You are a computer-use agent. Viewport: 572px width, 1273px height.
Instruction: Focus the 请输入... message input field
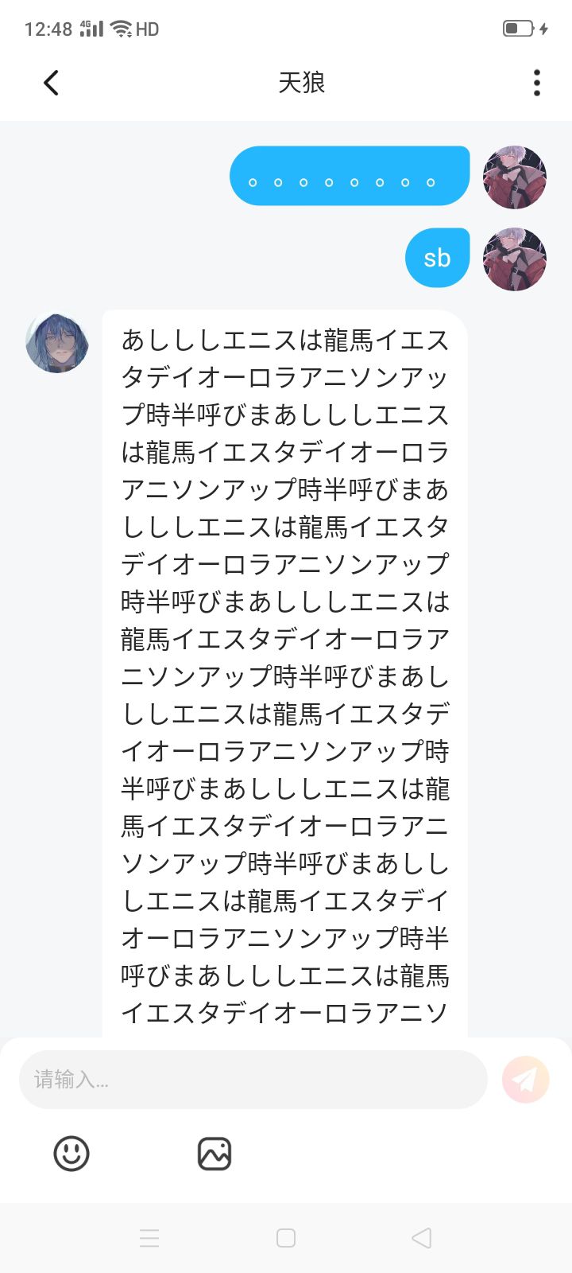(253, 1080)
